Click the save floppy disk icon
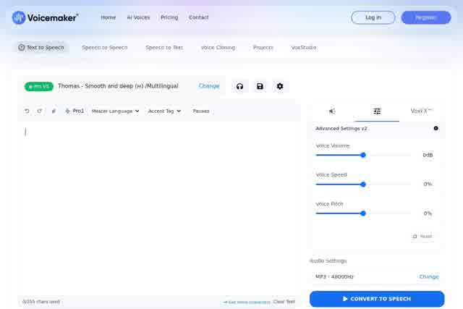 [260, 86]
